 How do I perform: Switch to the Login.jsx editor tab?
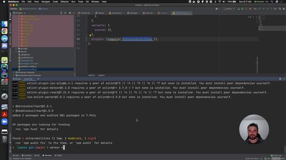point(163,13)
